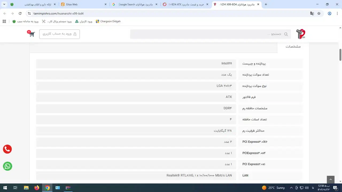Click the LGA 2011-3 socket value

click(224, 86)
